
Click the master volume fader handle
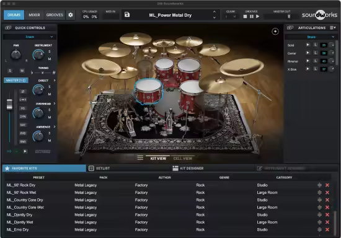click(9, 104)
